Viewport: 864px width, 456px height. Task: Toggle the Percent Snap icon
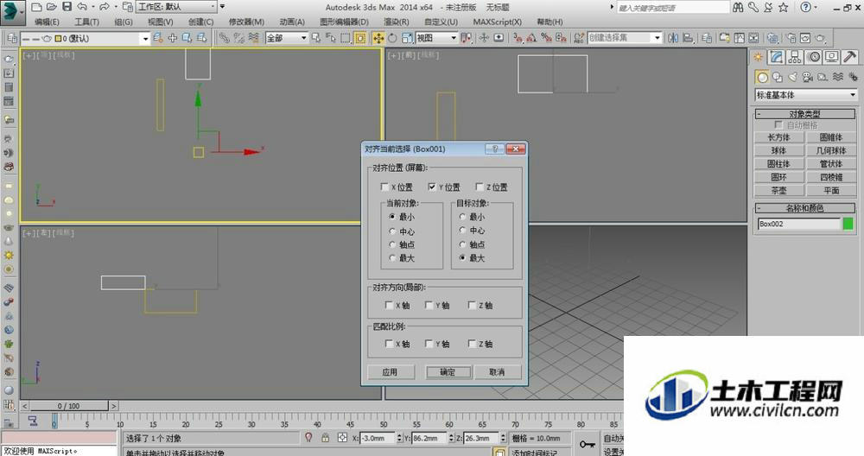(546, 37)
